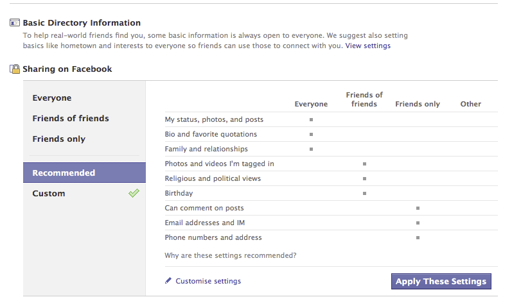Click 'Religious and political views' row label
The height and width of the screenshot is (306, 521).
pyautogui.click(x=213, y=178)
